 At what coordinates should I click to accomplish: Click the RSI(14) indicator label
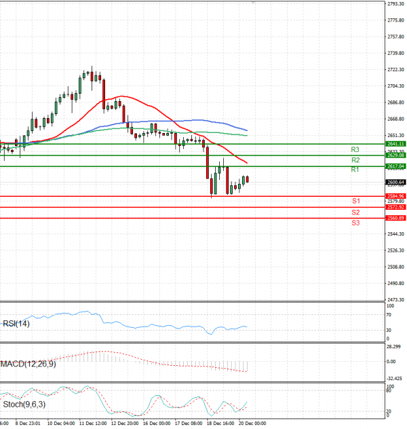click(16, 324)
